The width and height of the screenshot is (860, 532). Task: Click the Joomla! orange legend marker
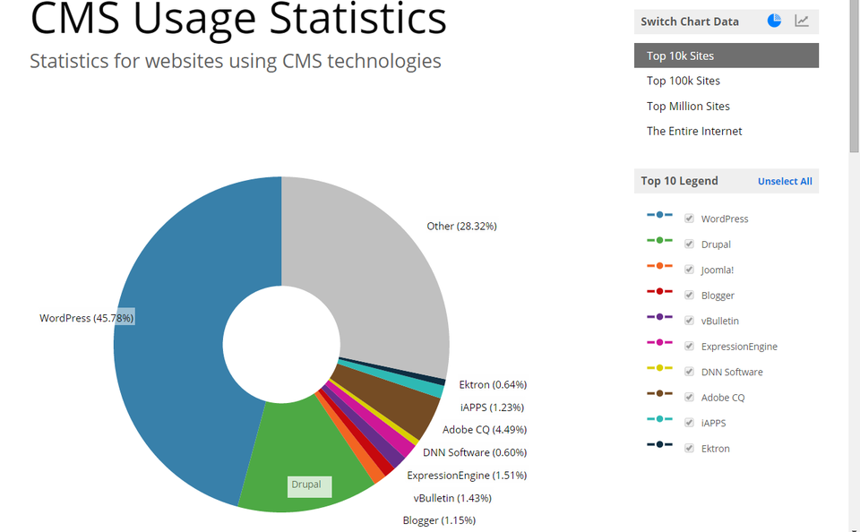point(659,266)
